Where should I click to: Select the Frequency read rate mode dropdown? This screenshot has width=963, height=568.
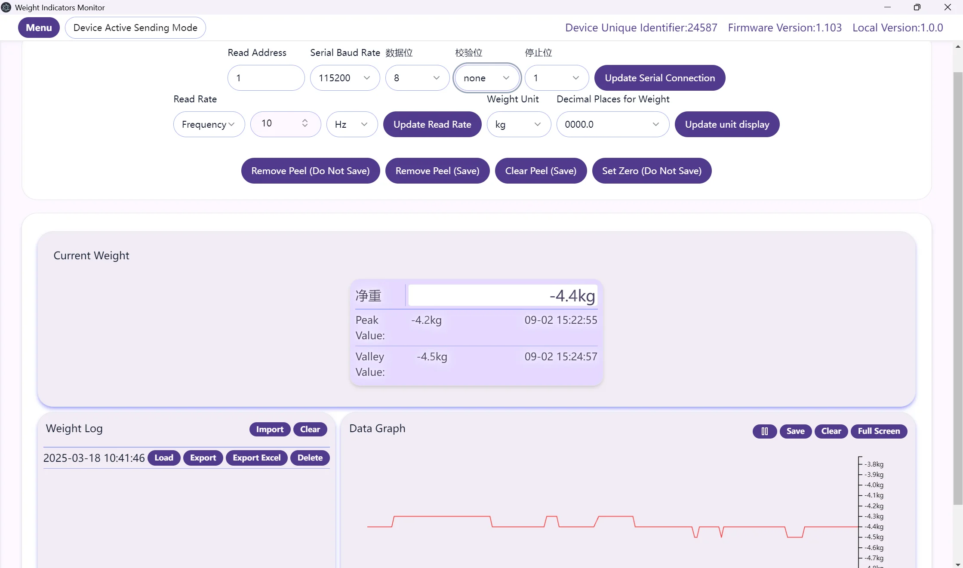pyautogui.click(x=209, y=124)
